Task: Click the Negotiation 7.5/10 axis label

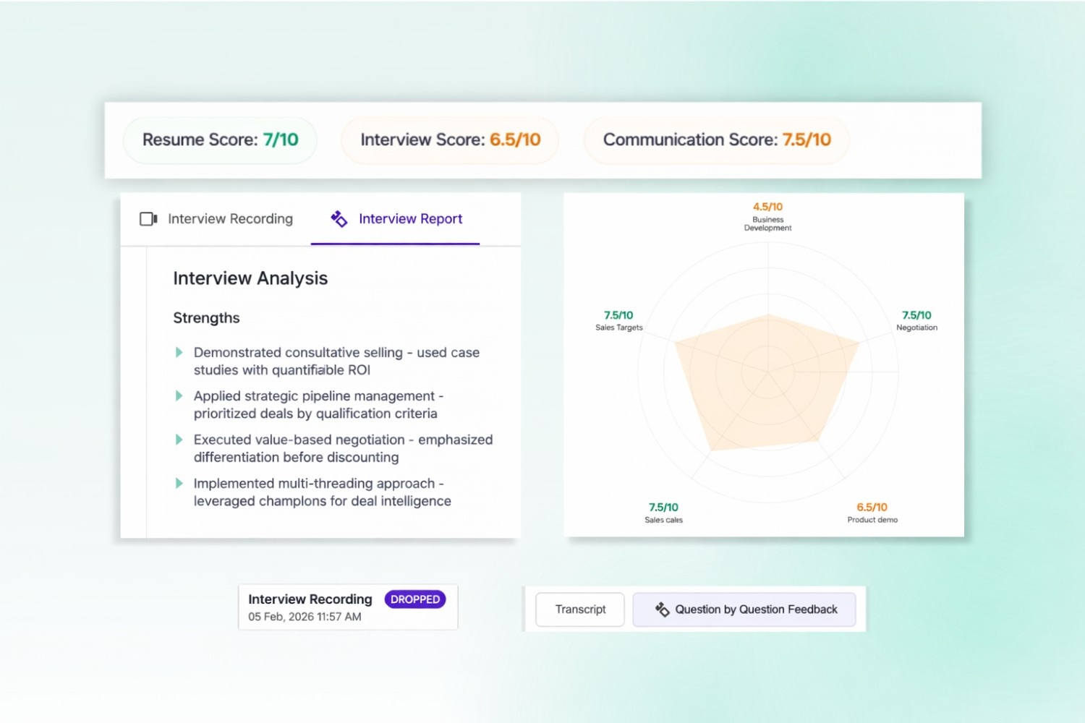Action: 916,320
